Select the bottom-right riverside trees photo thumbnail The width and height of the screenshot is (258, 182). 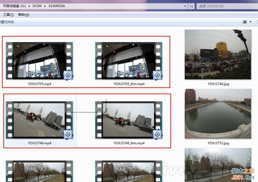(218, 165)
